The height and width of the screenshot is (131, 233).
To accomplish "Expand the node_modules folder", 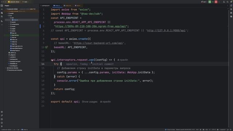I will (7, 11).
